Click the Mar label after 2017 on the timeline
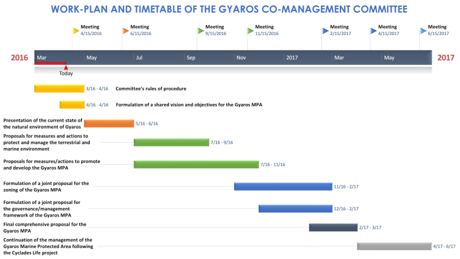 click(x=339, y=58)
